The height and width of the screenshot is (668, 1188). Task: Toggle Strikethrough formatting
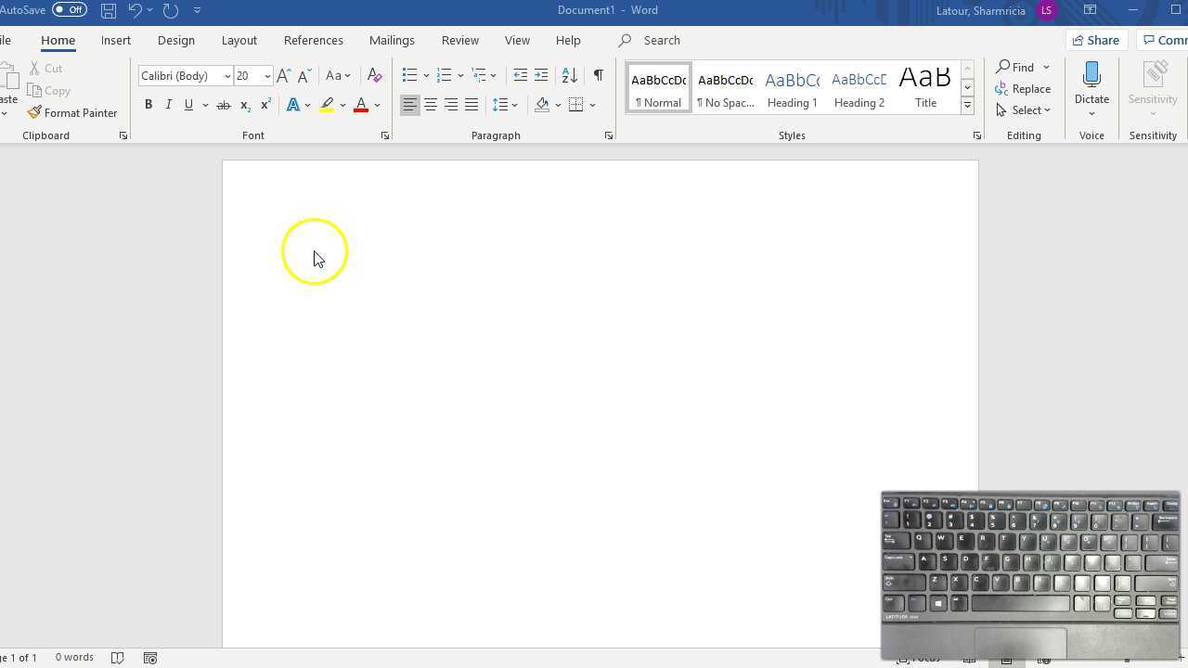pos(224,105)
